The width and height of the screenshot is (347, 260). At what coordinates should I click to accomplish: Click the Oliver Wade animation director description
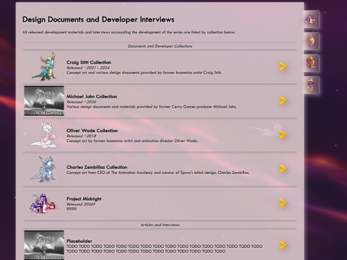132,141
